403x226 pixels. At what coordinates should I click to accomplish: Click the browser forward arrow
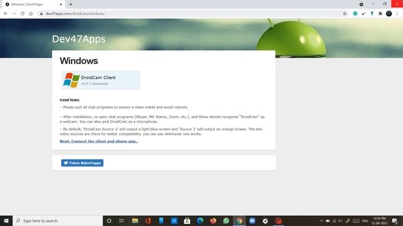point(14,14)
